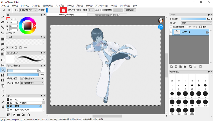
Task: Select the Text tool
Action: click(3, 86)
